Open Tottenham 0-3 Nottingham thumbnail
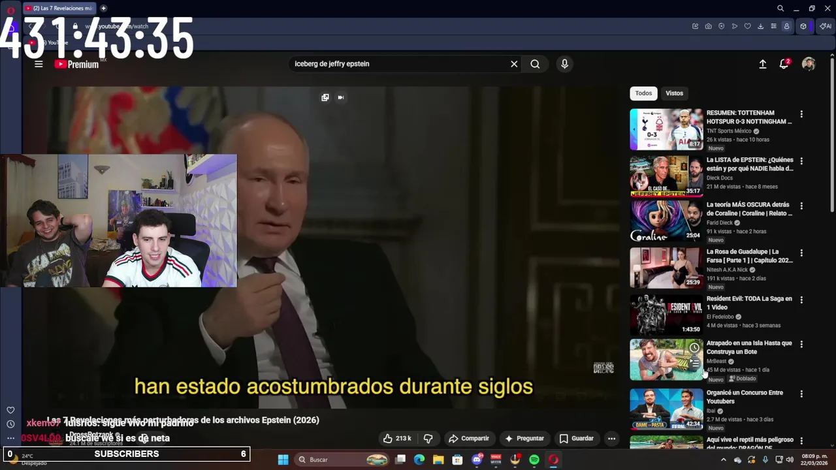Screen dimensions: 836x470 point(666,129)
